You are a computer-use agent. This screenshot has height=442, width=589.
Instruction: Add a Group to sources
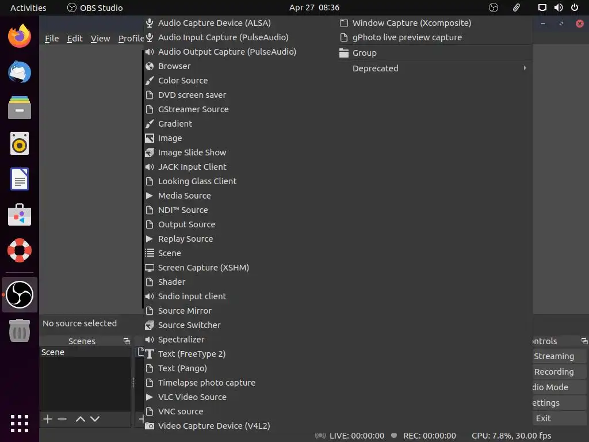click(435, 53)
